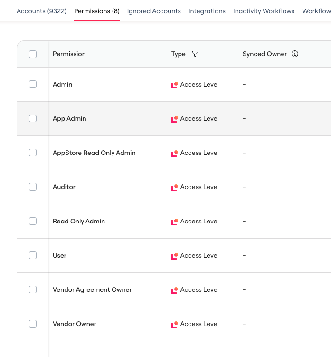Click Synced Owner dash in Admin row

[244, 84]
